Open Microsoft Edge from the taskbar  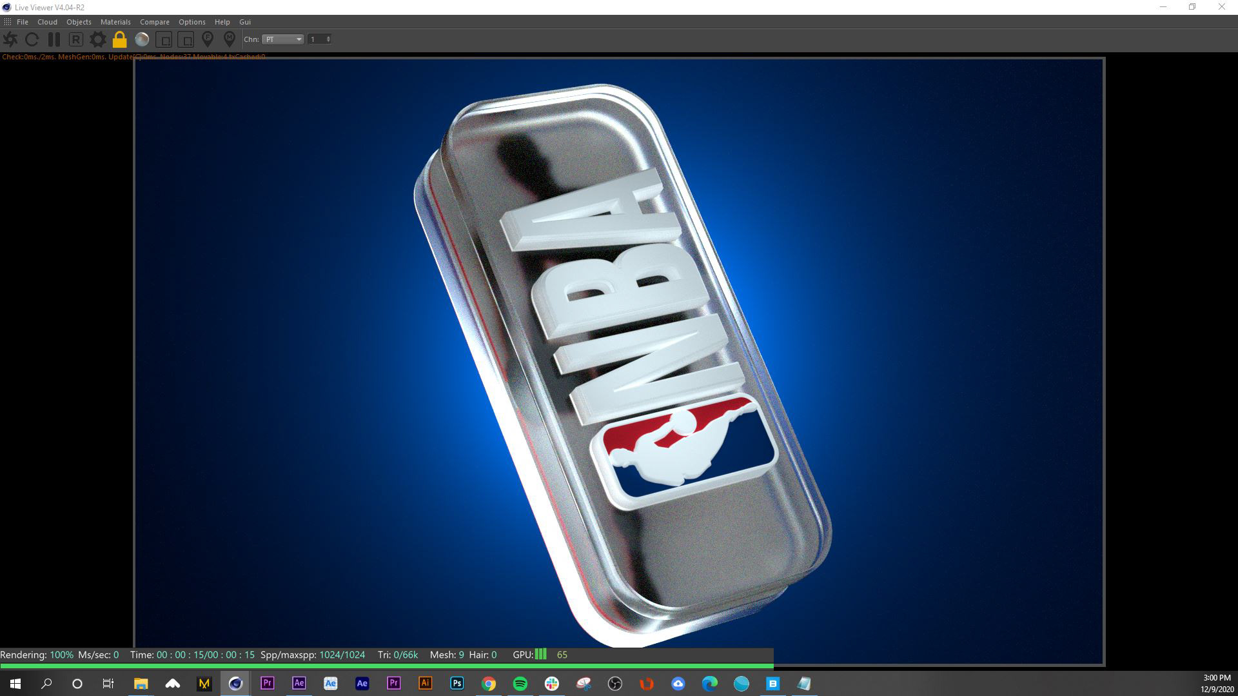point(709,683)
